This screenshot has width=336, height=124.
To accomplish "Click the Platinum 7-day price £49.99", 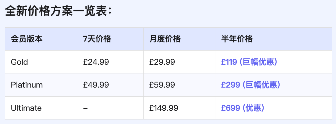I will (96, 85).
